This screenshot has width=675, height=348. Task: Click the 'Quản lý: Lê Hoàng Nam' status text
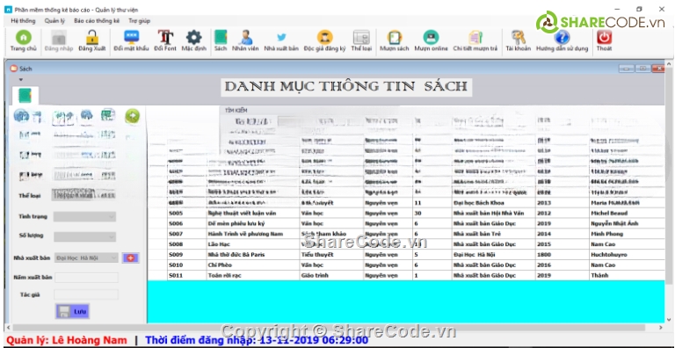point(67,340)
